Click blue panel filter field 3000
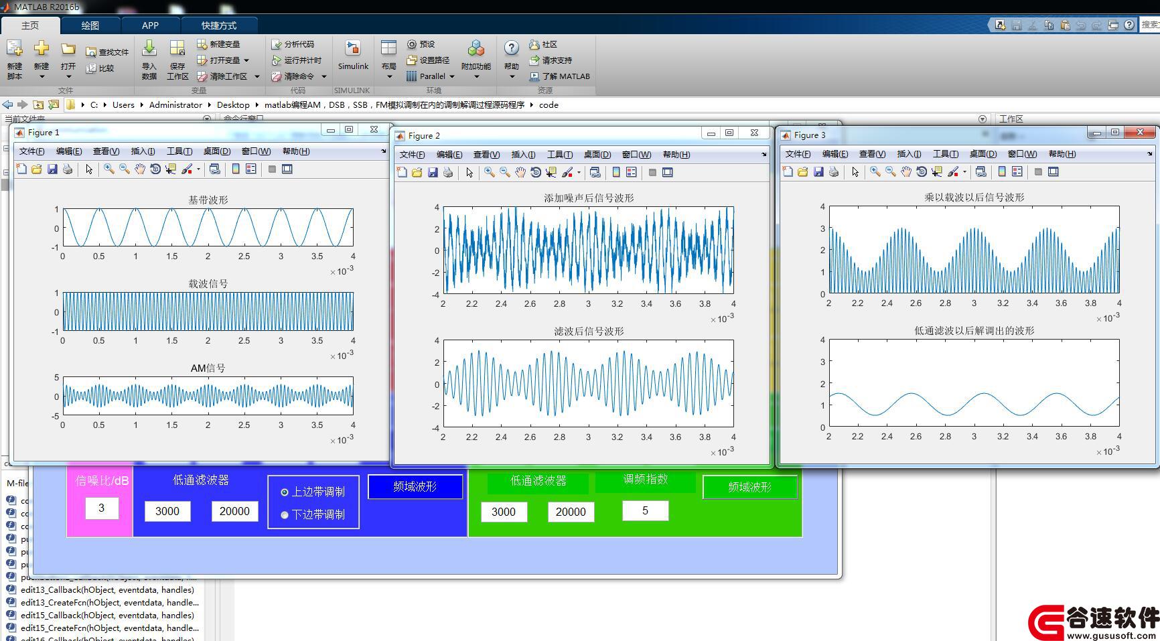 click(x=167, y=512)
